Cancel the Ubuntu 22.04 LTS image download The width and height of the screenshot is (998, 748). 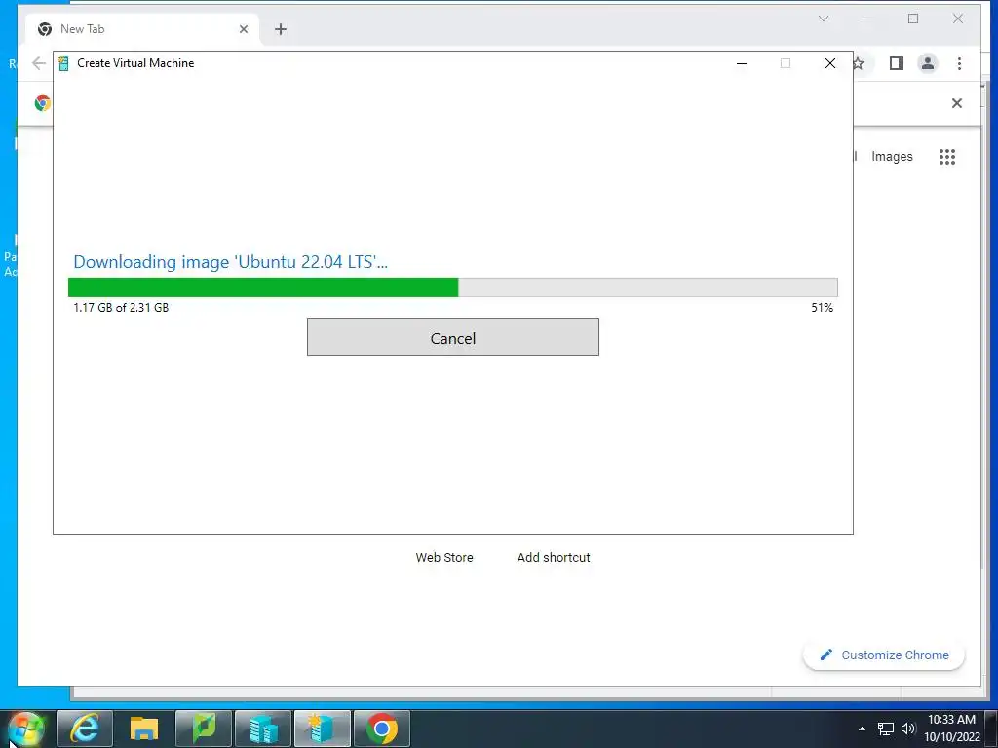coord(452,338)
